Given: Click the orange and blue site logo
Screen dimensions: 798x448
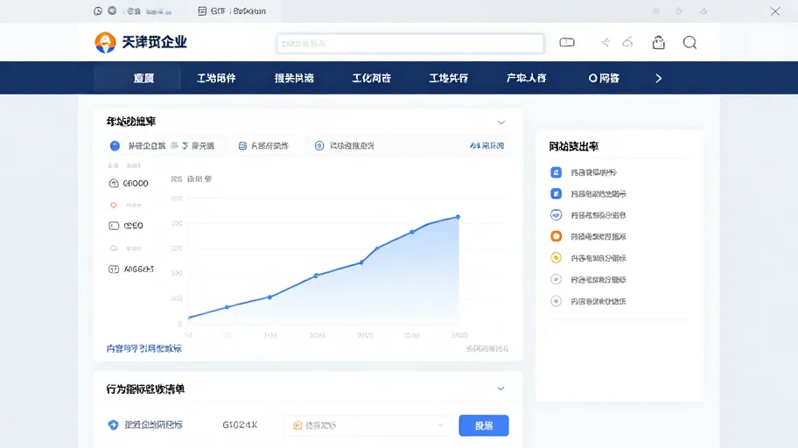Looking at the screenshot, I should point(105,42).
